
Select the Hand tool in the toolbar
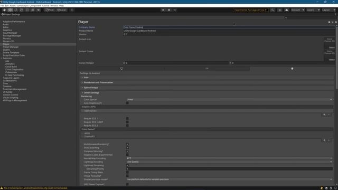pos(4,10)
